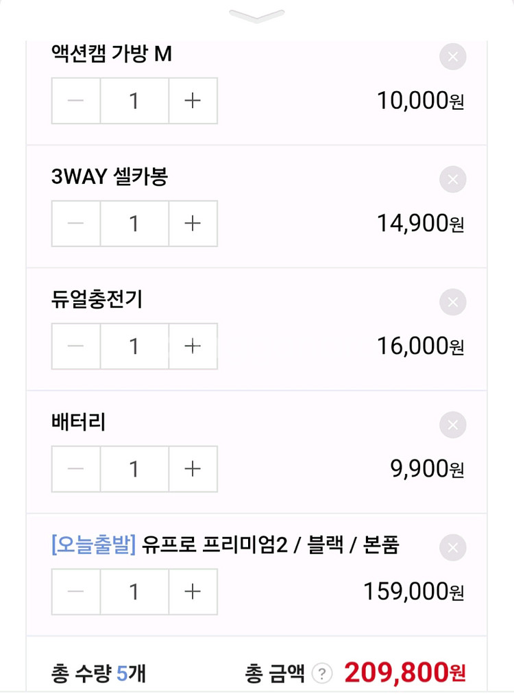Add one more 듀얼충전기
514x694 pixels.
[193, 346]
